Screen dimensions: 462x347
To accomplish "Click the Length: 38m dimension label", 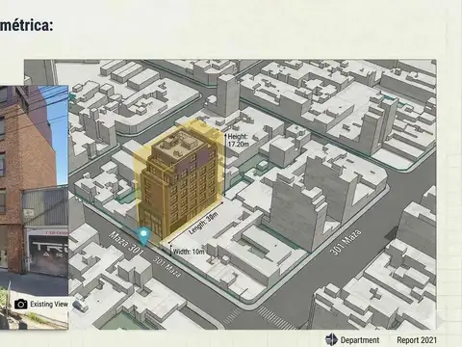I will tap(203, 223).
